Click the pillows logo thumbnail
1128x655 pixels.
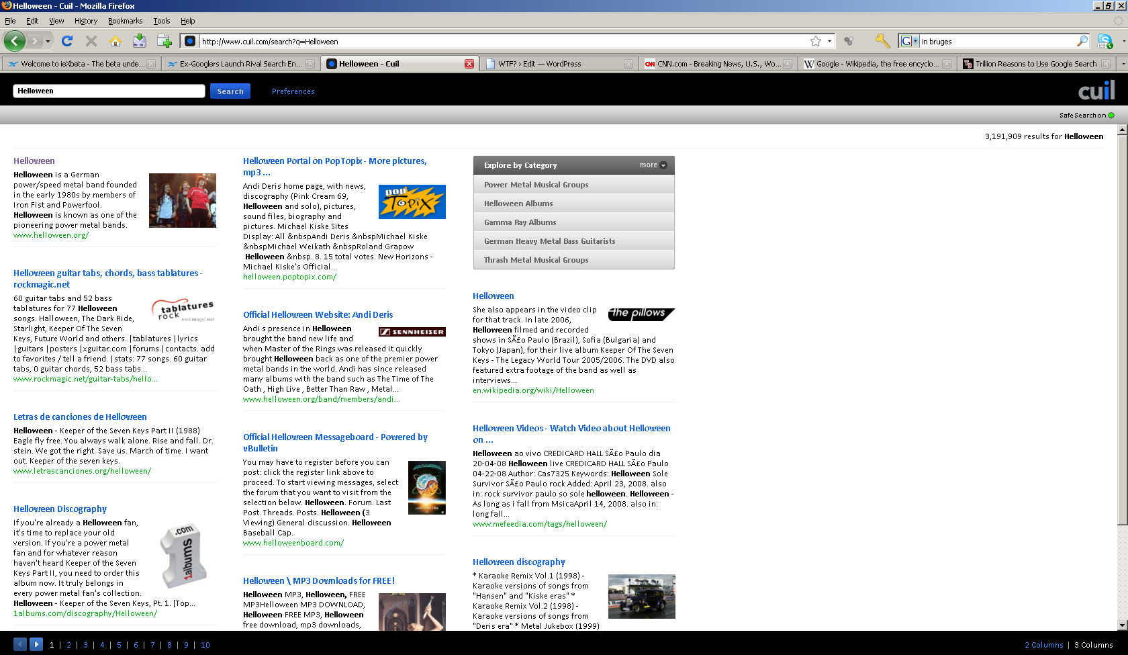641,314
